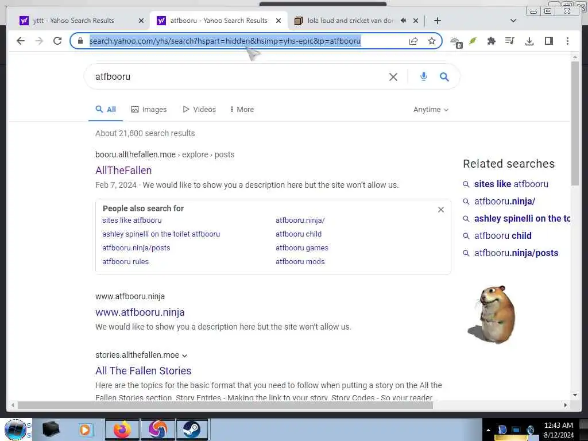Image resolution: width=588 pixels, height=441 pixels.
Task: Open the media controls toolbar button
Action: 510,41
